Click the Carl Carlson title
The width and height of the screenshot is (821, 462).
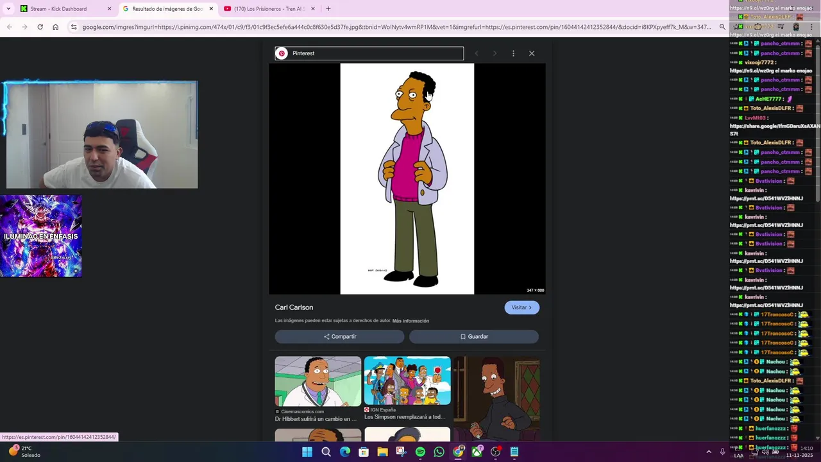pyautogui.click(x=294, y=307)
